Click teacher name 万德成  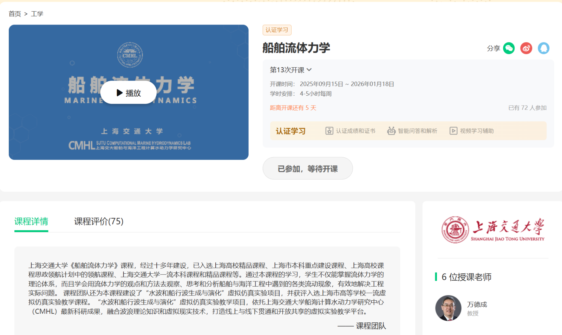(477, 304)
